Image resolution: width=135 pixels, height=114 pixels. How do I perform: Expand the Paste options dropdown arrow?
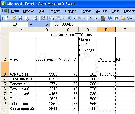63,18
